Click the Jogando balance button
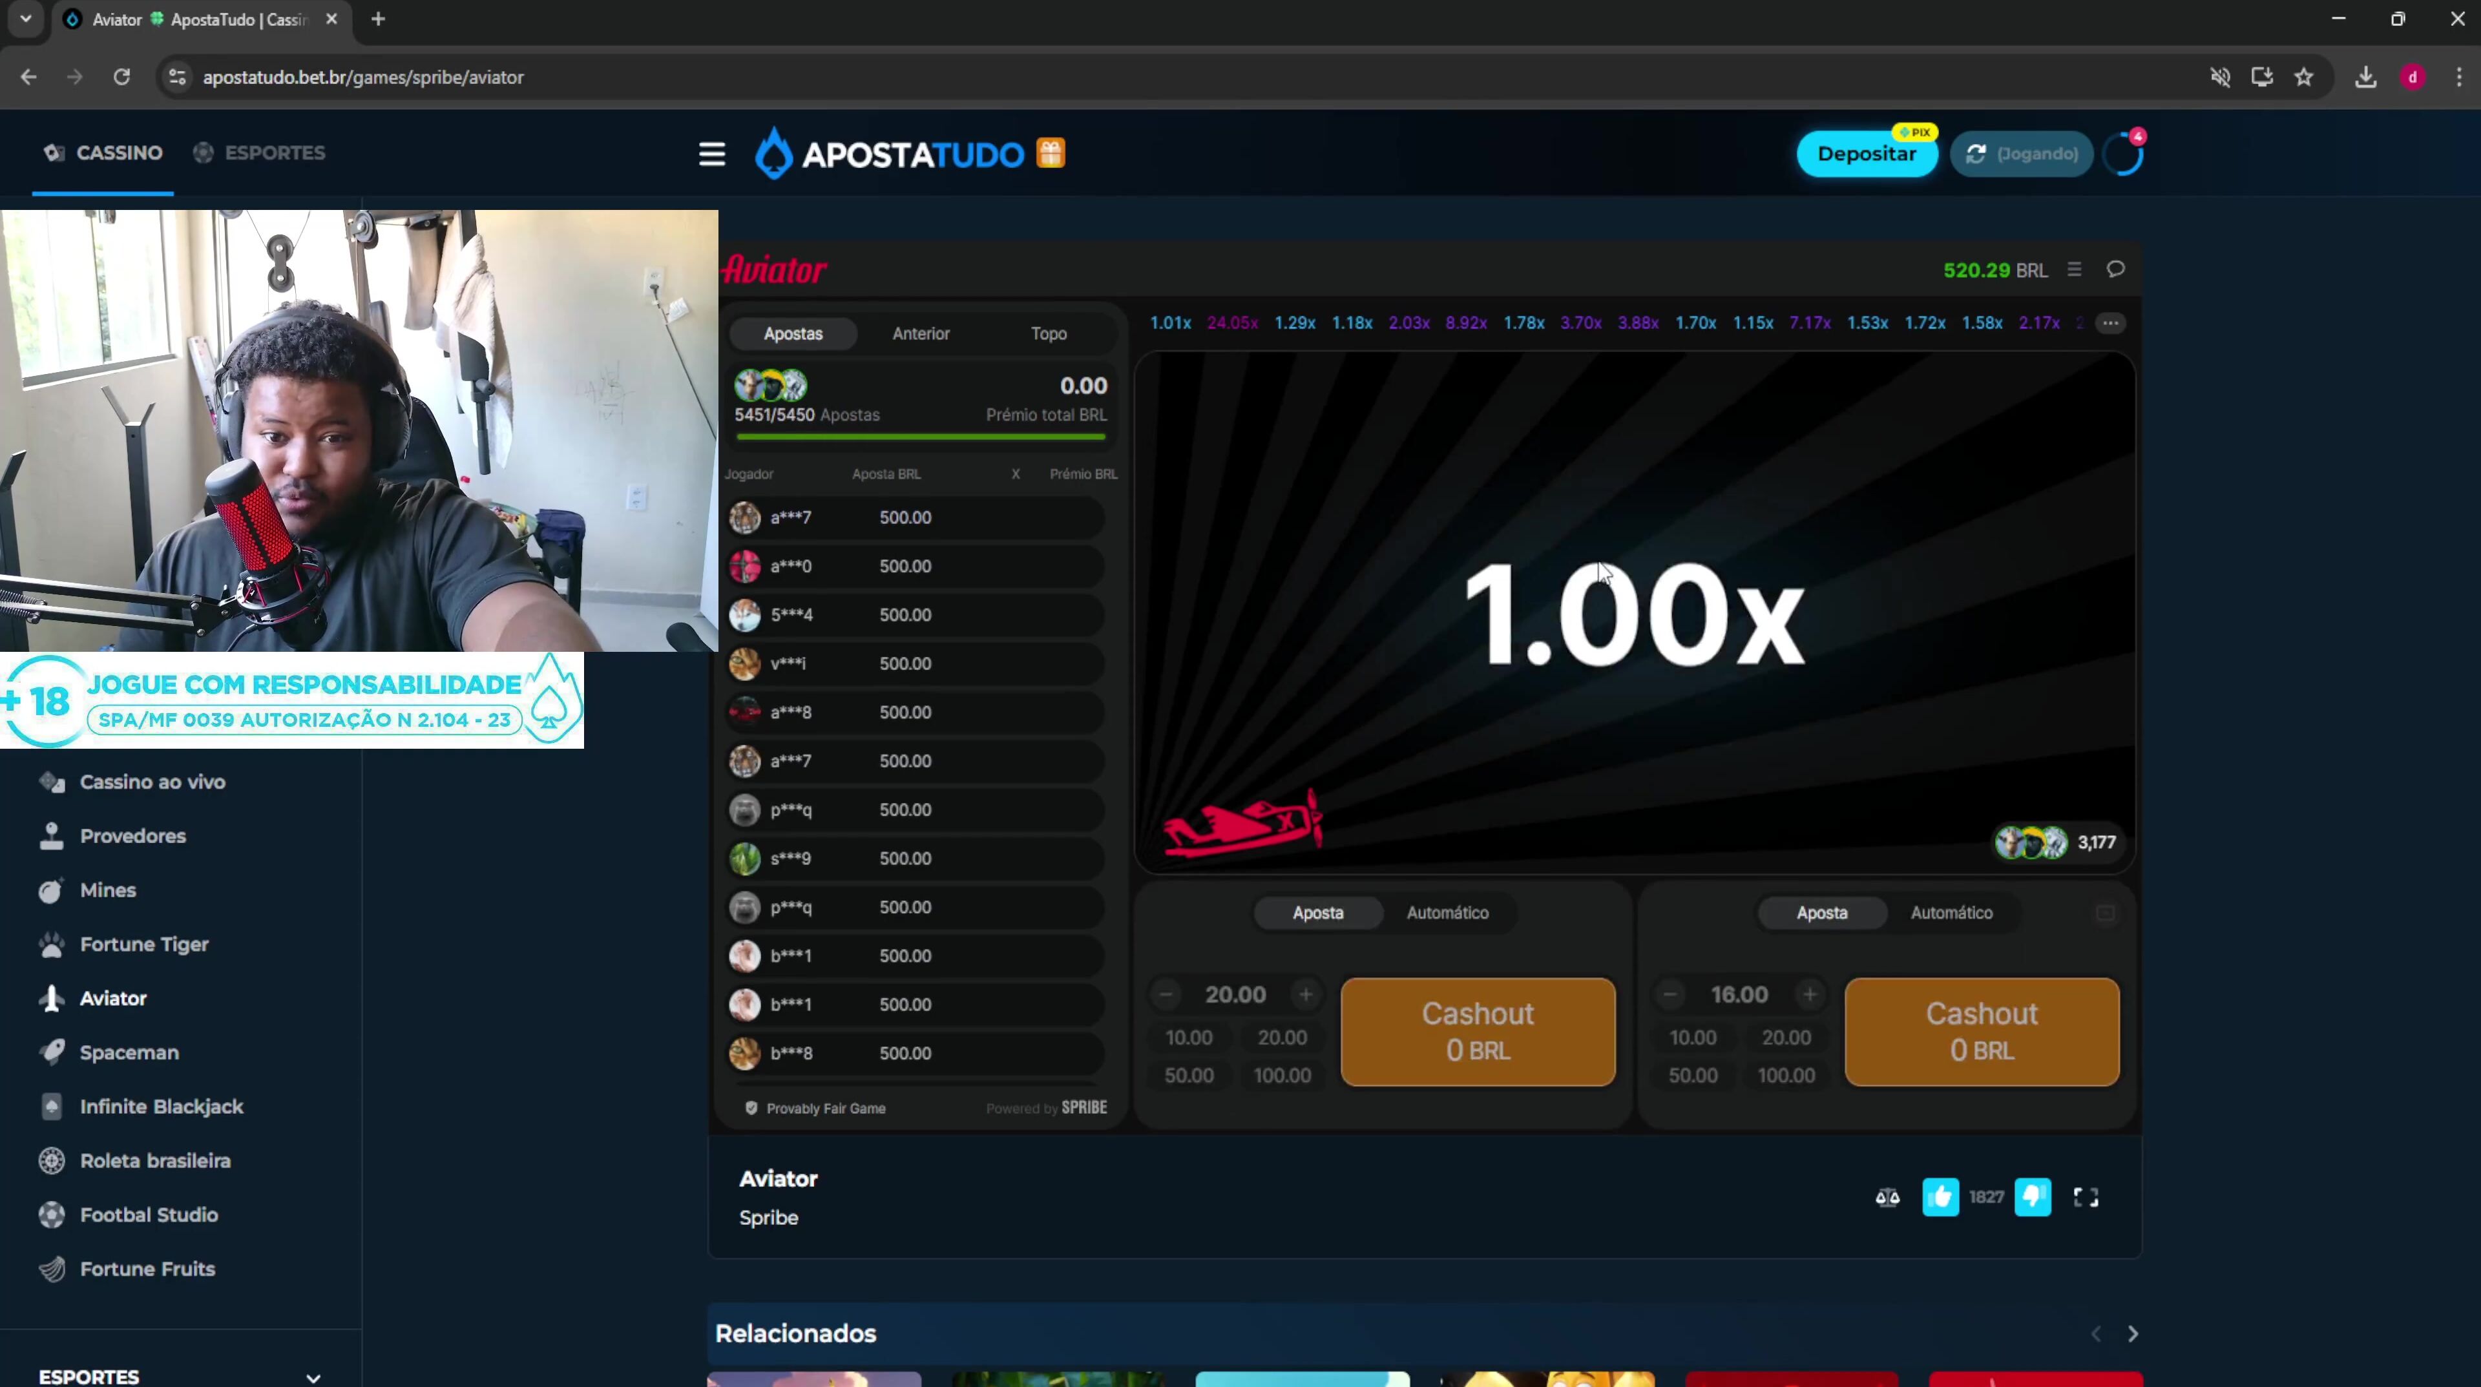 click(2022, 154)
